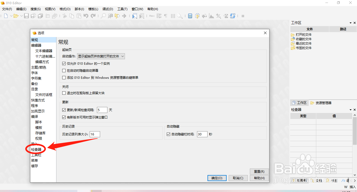
Task: Open the 文件(F) menu
Action: pyautogui.click(x=7, y=9)
